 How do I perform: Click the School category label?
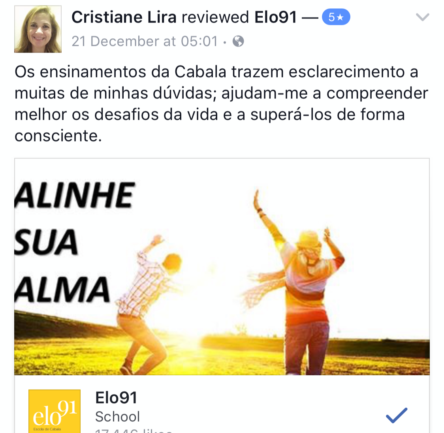coord(117,416)
